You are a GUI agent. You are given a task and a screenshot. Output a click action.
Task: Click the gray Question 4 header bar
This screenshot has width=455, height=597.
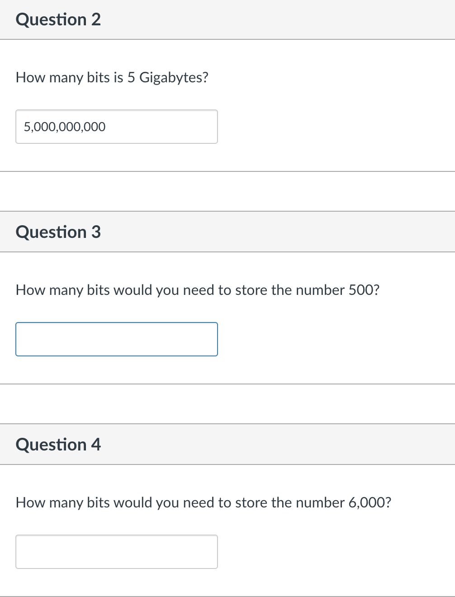click(x=271, y=445)
